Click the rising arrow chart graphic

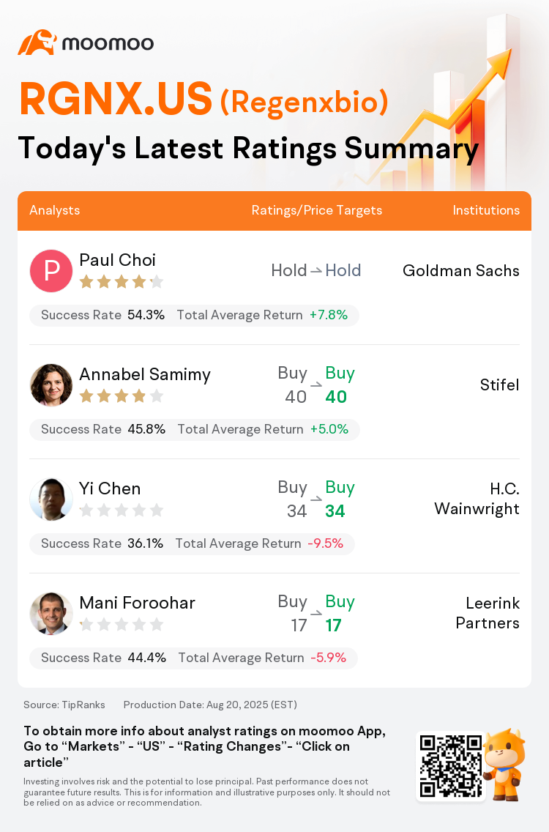pyautogui.click(x=435, y=106)
